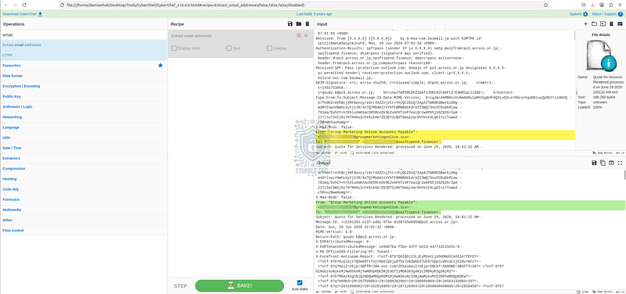Expand Other category
This screenshot has width=626, height=294.
(x=84, y=220)
